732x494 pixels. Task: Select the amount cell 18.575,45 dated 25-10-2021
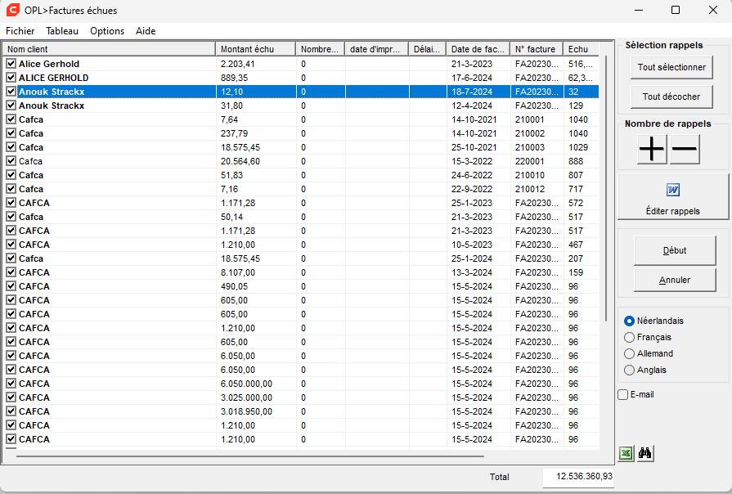pos(256,147)
